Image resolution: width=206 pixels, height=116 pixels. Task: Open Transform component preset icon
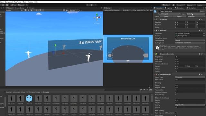tap(202, 19)
